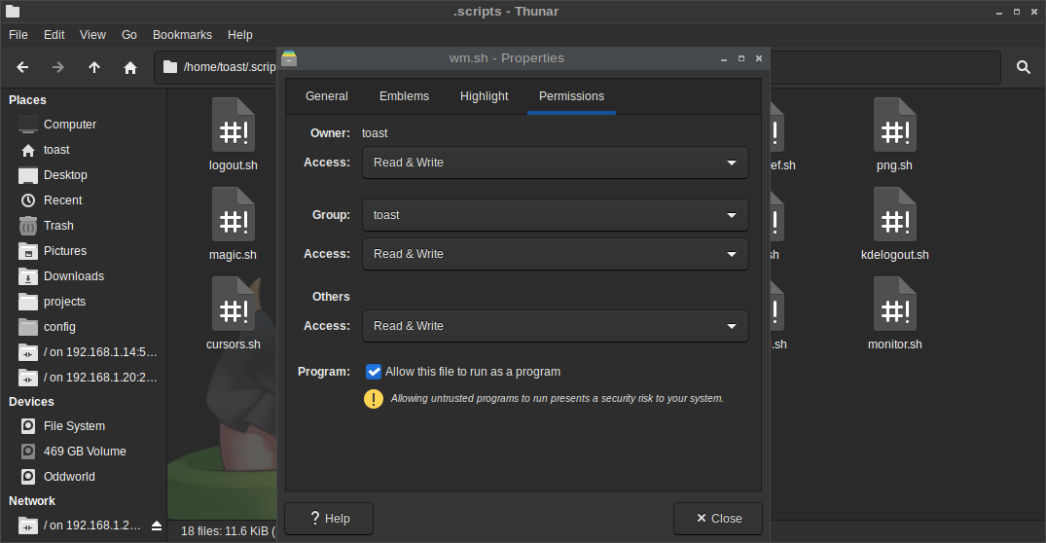Screen dimensions: 1046x543
Task: Select the kdelogout.sh script file icon
Action: point(895,214)
